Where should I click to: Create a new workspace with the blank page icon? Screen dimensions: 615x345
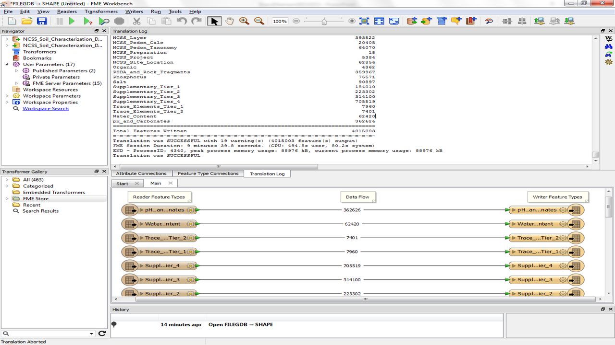tap(12, 21)
